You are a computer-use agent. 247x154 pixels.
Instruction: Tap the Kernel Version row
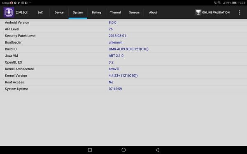click(123, 76)
